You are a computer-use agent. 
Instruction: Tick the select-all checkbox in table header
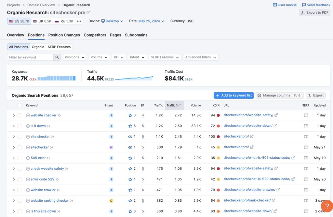pyautogui.click(x=20, y=105)
